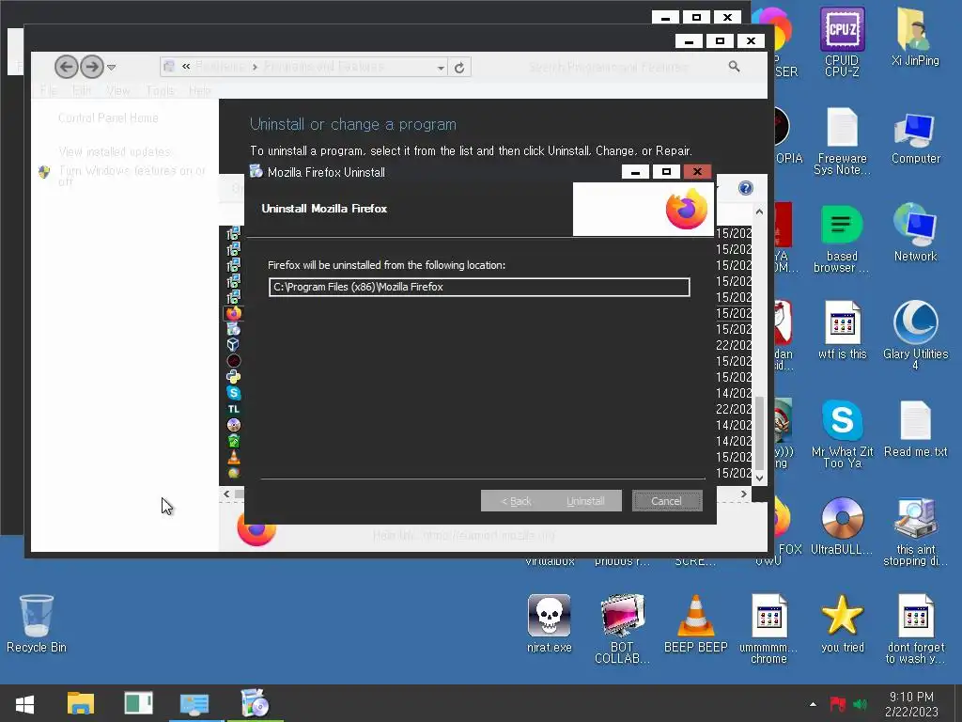Select the Freeware Sys Note desktop file
Viewport: 962px width, 722px height.
tap(842, 141)
